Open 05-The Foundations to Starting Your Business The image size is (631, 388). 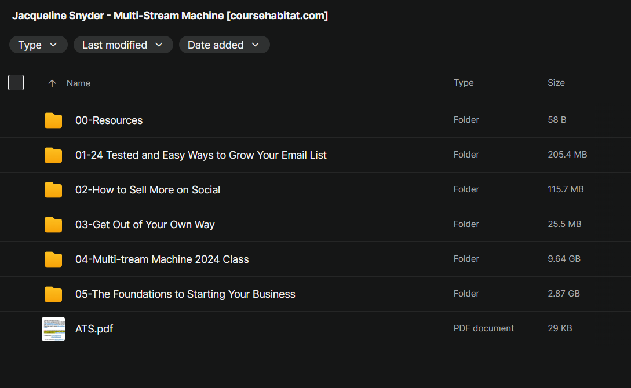(185, 294)
